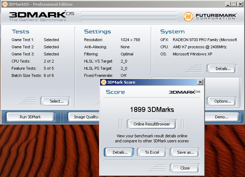Click the 'System' section heading

pyautogui.click(x=172, y=32)
